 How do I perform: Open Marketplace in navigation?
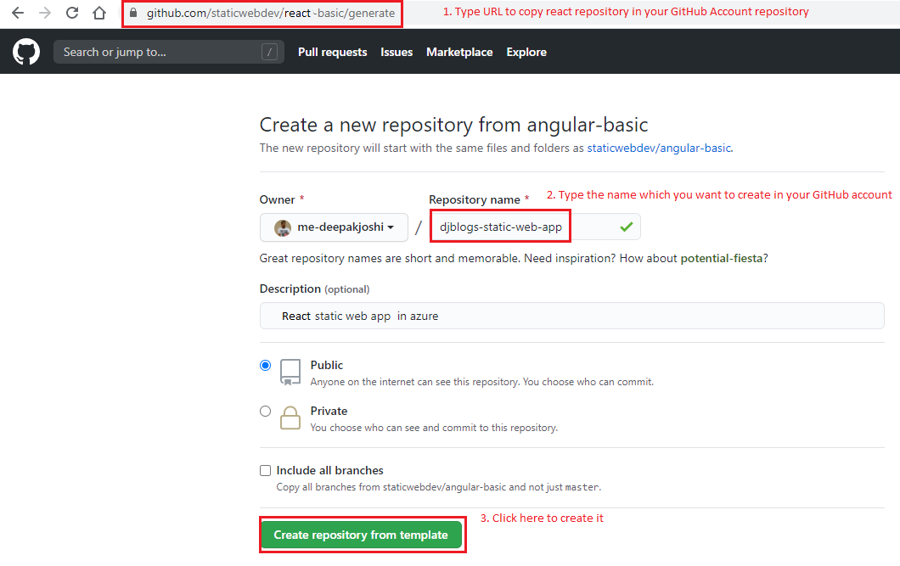click(x=459, y=52)
